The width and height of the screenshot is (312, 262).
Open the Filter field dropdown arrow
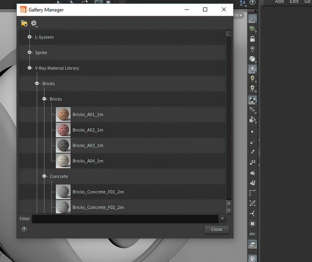coord(222,218)
